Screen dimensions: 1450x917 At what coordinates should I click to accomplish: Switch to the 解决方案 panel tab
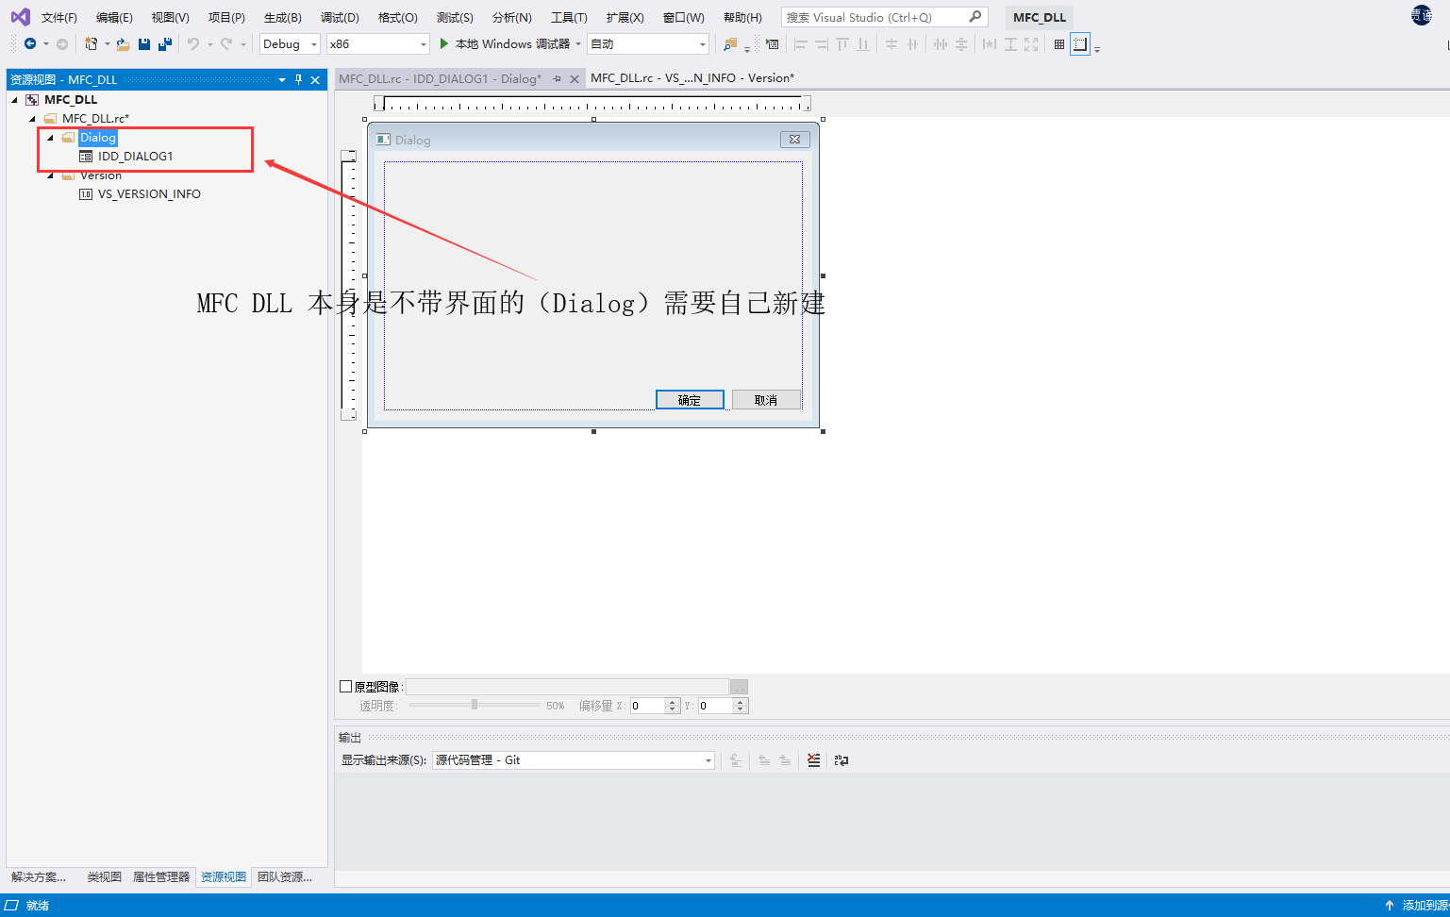point(39,877)
